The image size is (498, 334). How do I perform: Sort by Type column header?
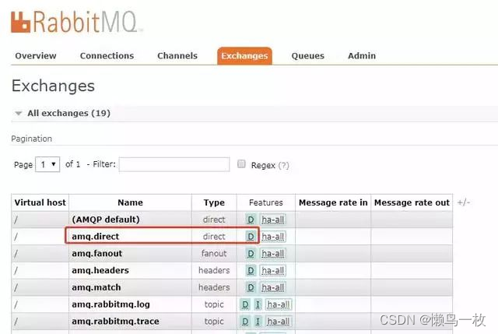(x=214, y=202)
